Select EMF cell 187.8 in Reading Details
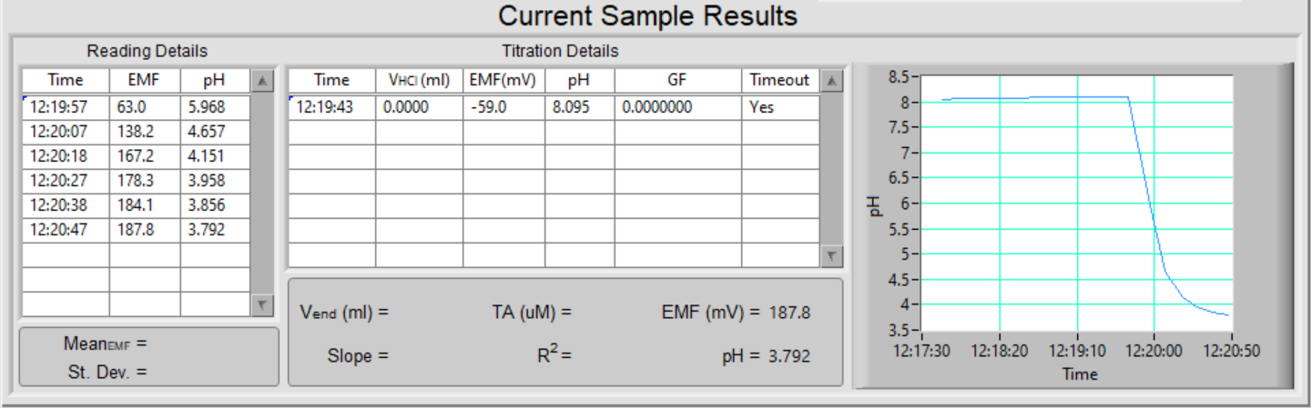Screen dimensions: 1311x408 click(145, 230)
